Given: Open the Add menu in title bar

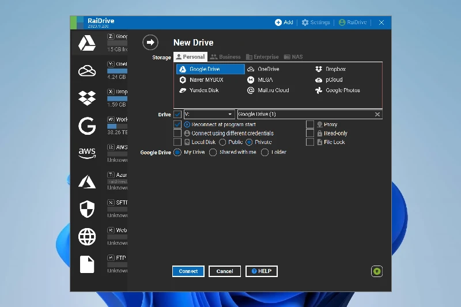Looking at the screenshot, I should pos(284,22).
